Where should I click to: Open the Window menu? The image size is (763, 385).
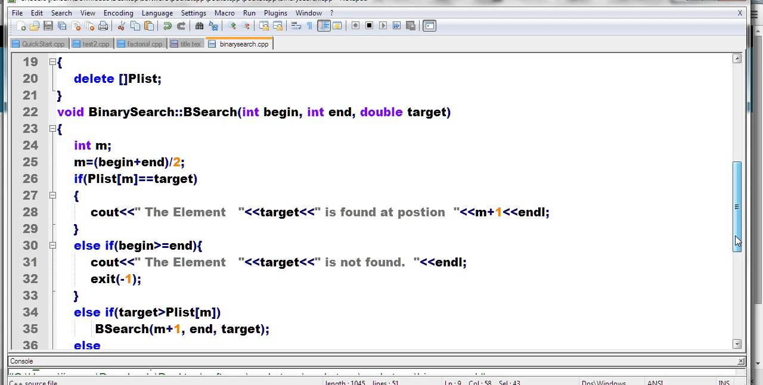309,13
